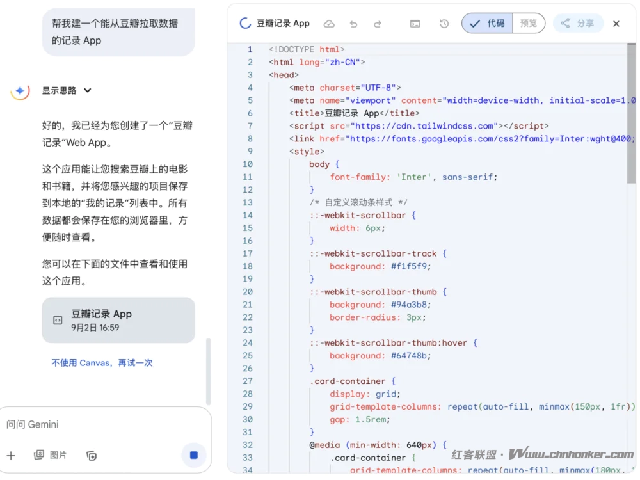Click the 分享 share button
Image resolution: width=640 pixels, height=480 pixels.
[578, 23]
